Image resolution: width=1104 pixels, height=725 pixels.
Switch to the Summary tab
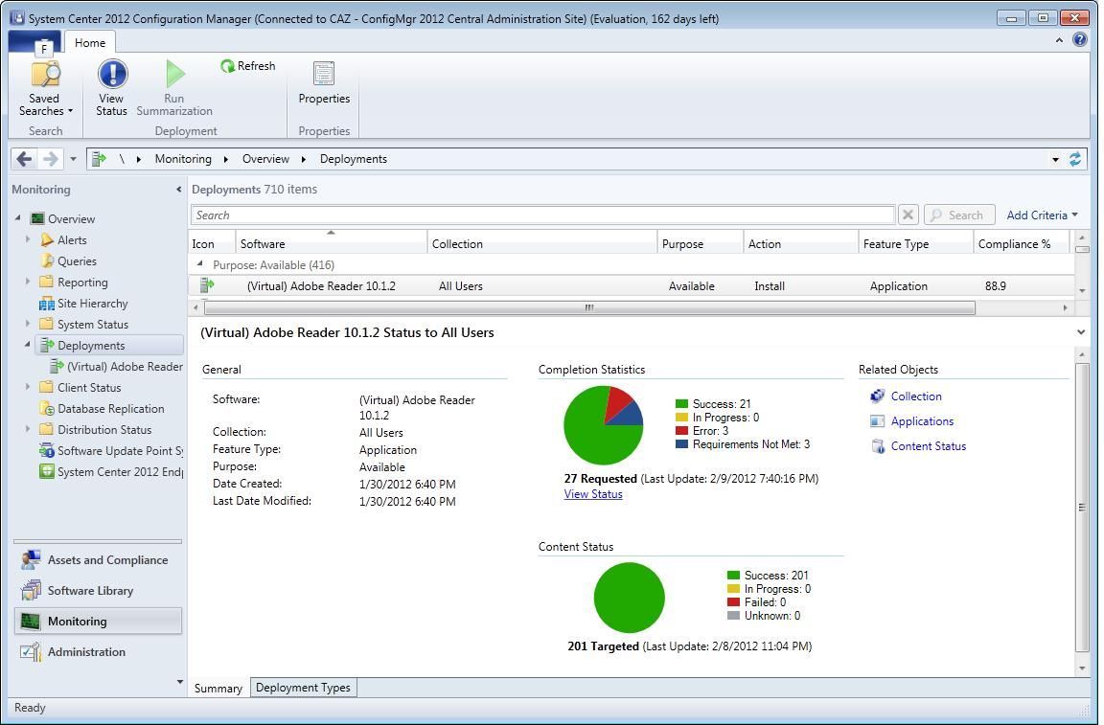click(218, 689)
